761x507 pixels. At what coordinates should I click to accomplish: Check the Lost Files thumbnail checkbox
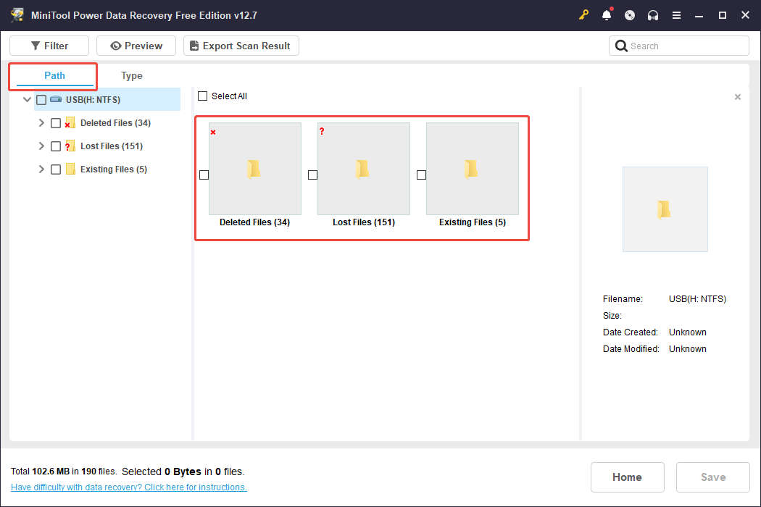tap(312, 174)
